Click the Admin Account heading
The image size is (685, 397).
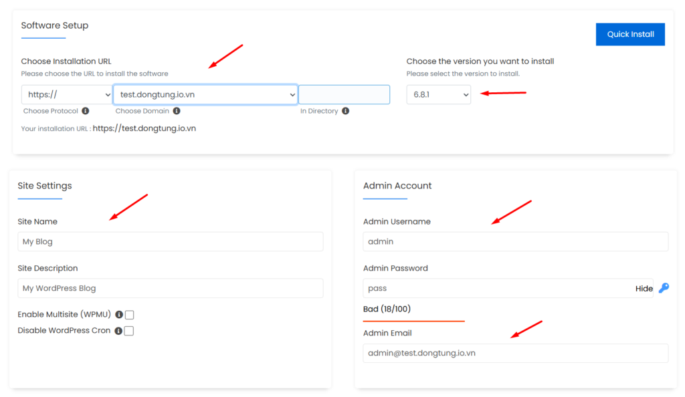(x=397, y=186)
